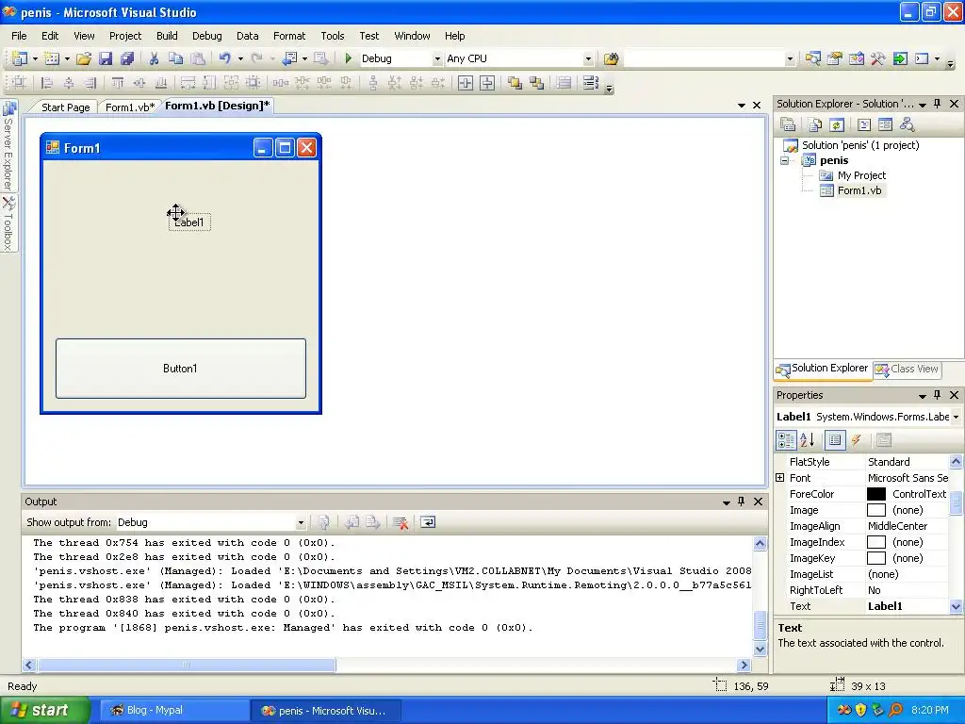
Task: Click the Align Tops layout icon
Action: tap(118, 83)
